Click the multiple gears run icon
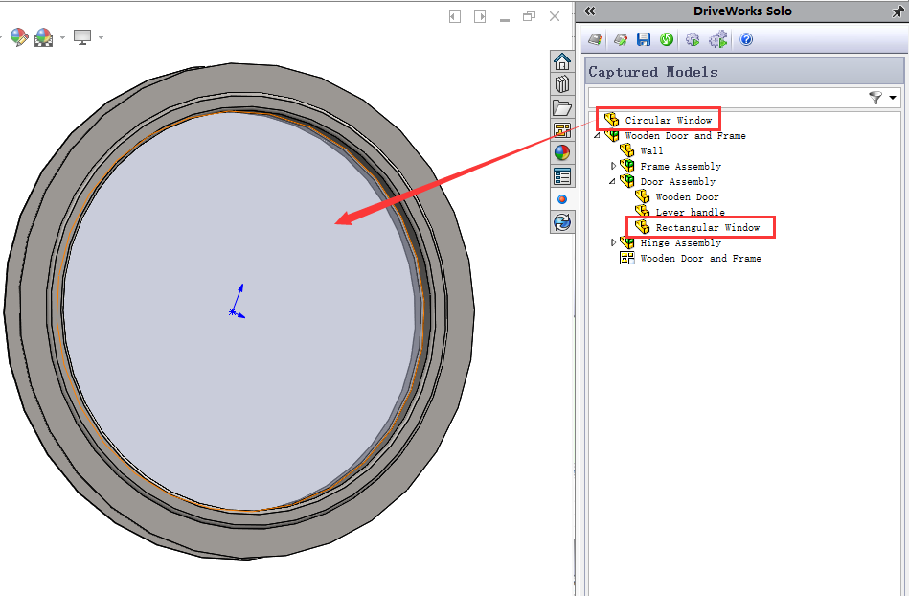This screenshot has width=909, height=596. tap(717, 39)
